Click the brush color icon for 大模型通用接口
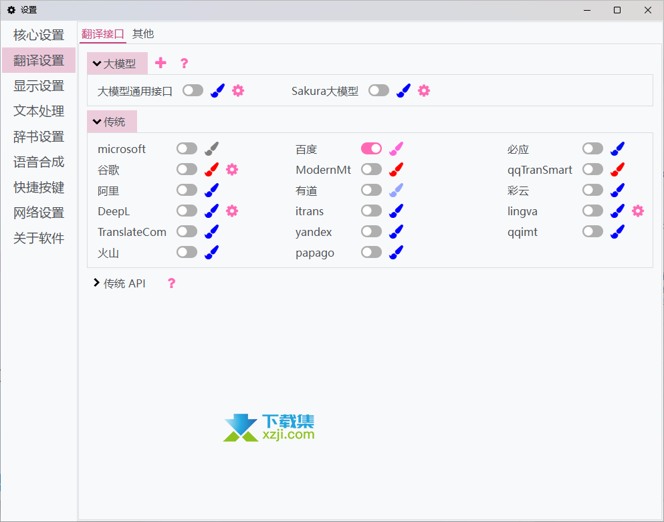This screenshot has width=664, height=522. [218, 91]
